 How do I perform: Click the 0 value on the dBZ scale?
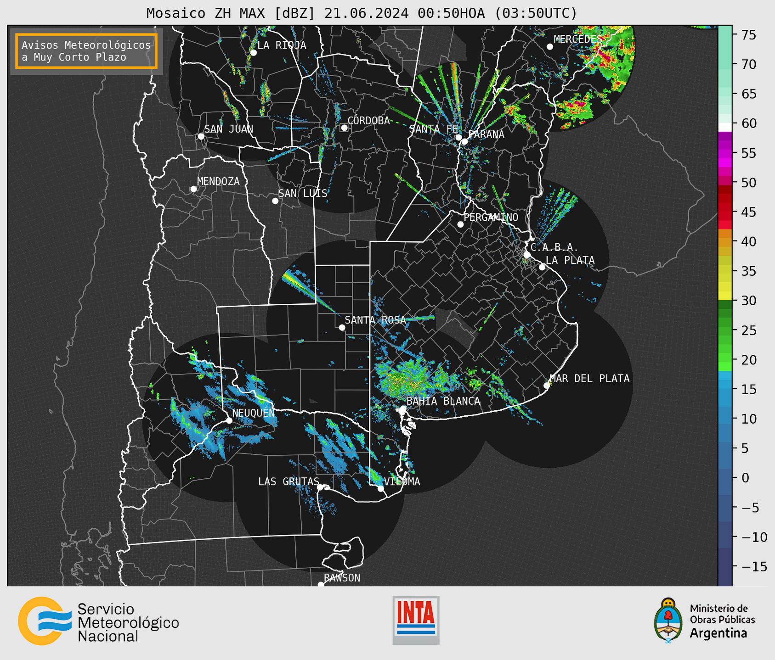pyautogui.click(x=745, y=478)
